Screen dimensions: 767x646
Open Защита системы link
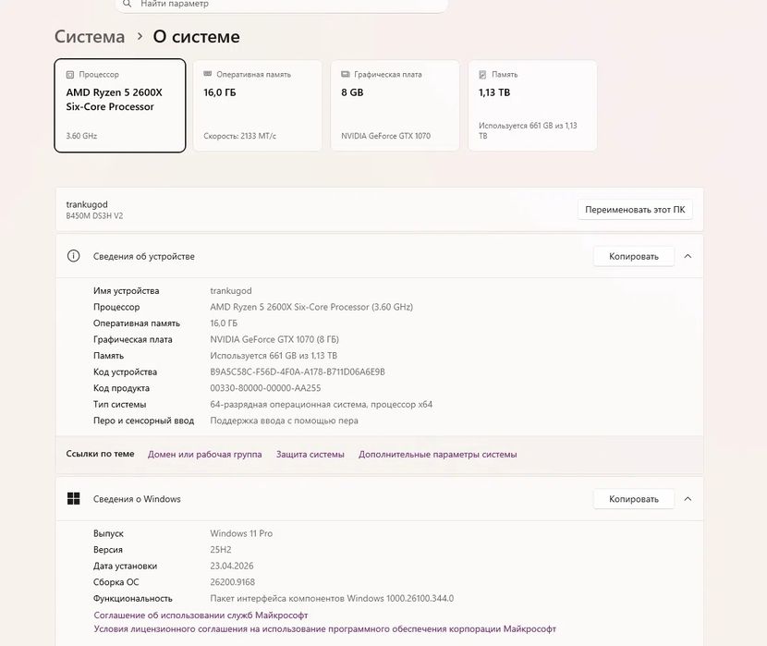310,455
